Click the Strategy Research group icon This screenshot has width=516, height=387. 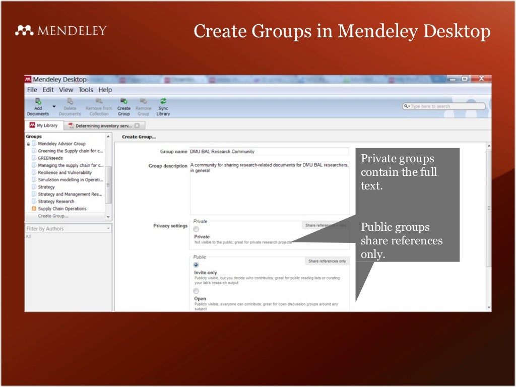pyautogui.click(x=34, y=202)
